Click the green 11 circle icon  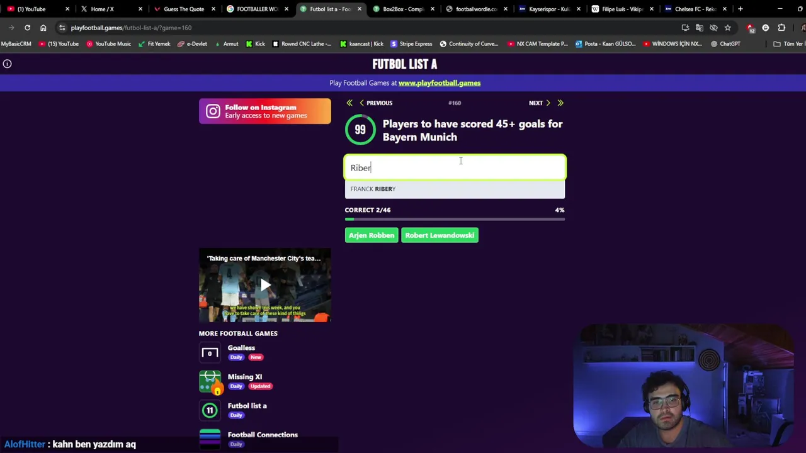210,410
